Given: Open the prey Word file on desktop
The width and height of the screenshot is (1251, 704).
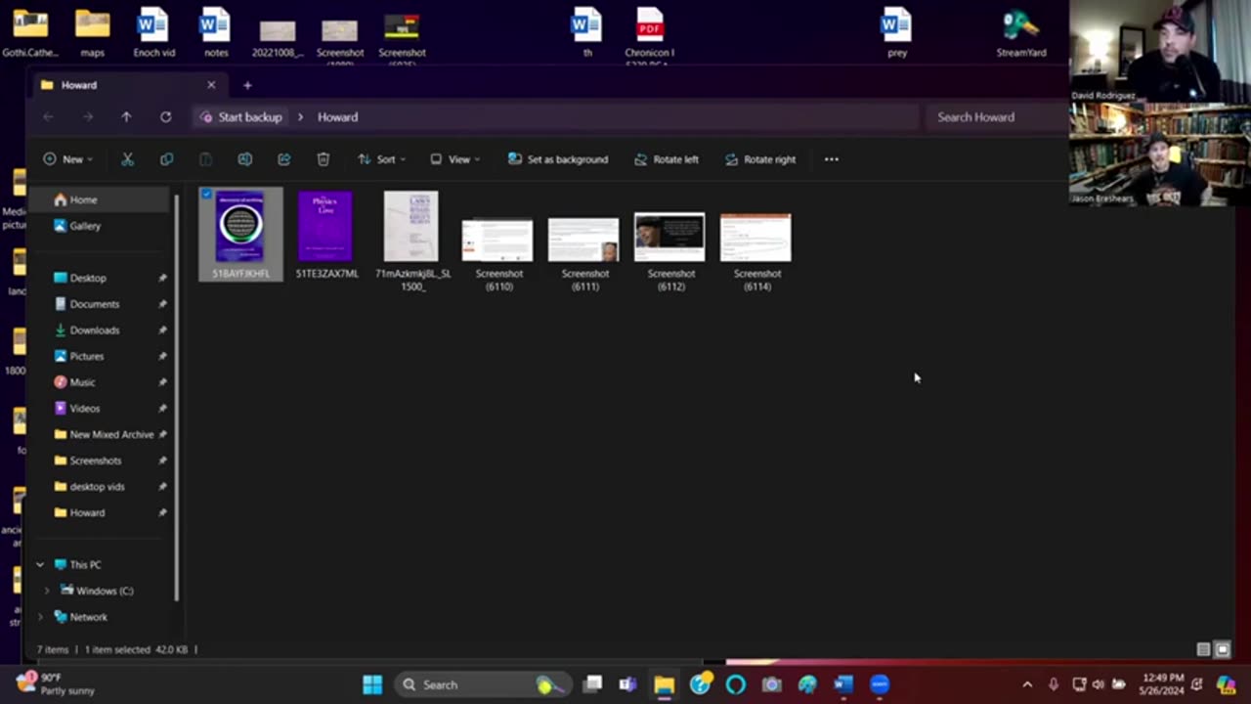Looking at the screenshot, I should click(x=896, y=33).
